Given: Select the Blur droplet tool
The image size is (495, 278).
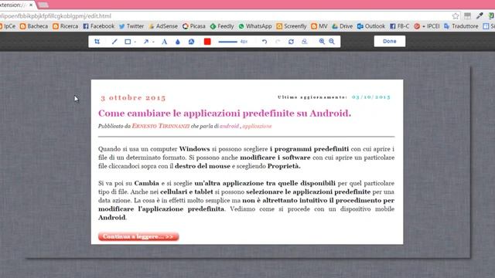Looking at the screenshot, I should (178, 42).
